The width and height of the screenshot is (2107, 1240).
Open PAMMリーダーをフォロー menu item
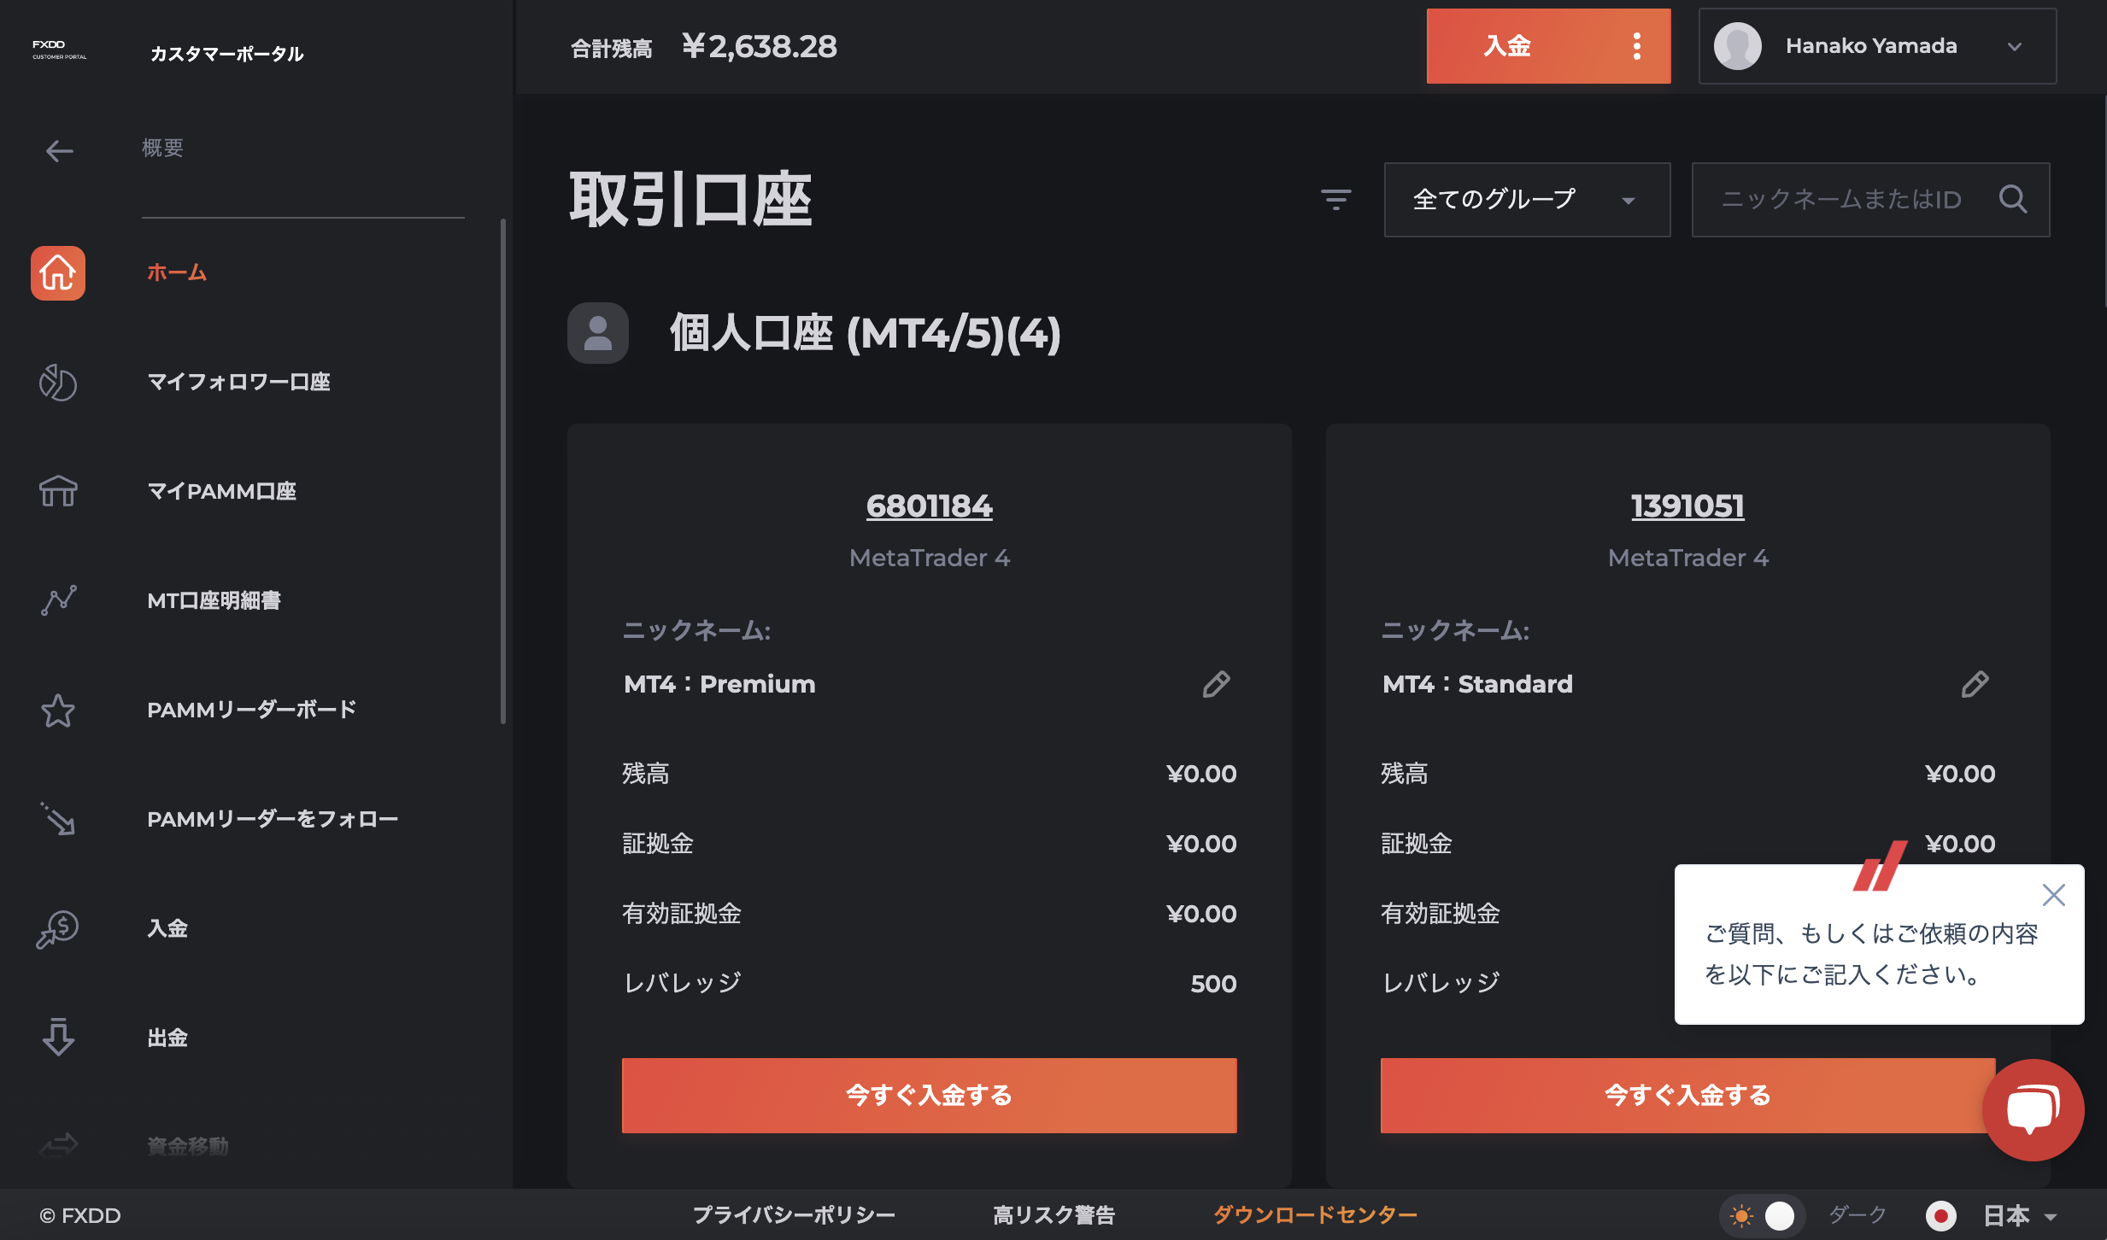pos(273,819)
